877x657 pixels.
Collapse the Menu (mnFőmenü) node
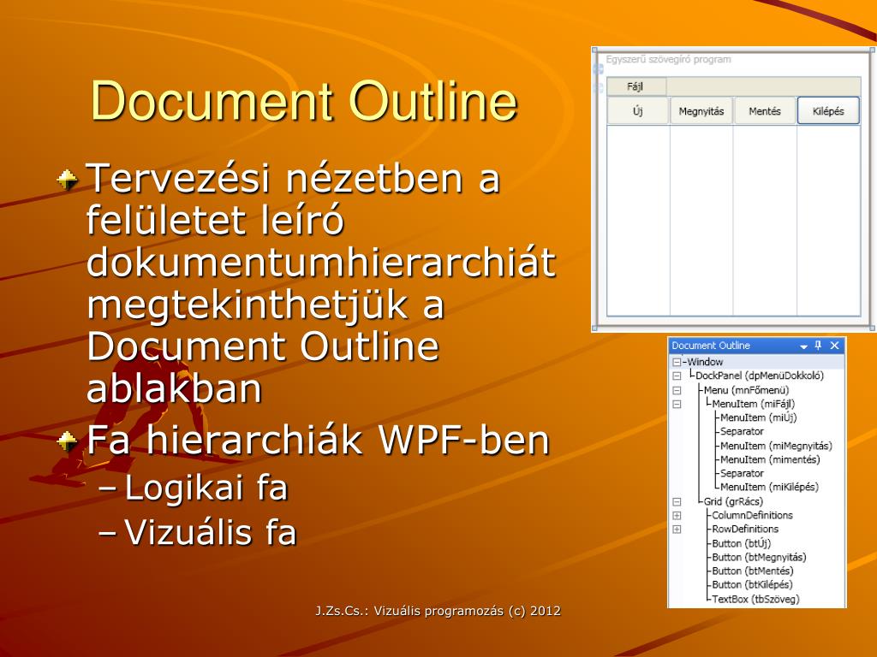677,390
